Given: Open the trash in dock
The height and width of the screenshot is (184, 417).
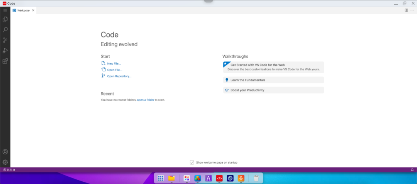Looking at the screenshot, I should tap(256, 178).
